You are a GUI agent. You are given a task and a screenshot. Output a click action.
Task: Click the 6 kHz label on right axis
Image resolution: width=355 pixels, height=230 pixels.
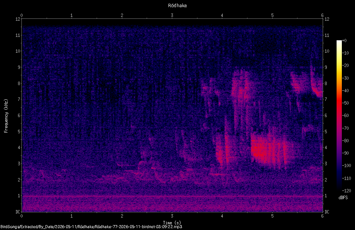[326, 115]
